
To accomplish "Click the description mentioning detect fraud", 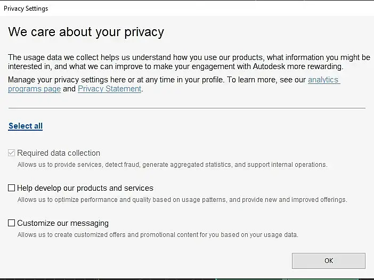I will [x=172, y=165].
